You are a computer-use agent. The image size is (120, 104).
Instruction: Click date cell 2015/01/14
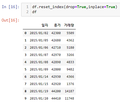[x=39, y=77]
